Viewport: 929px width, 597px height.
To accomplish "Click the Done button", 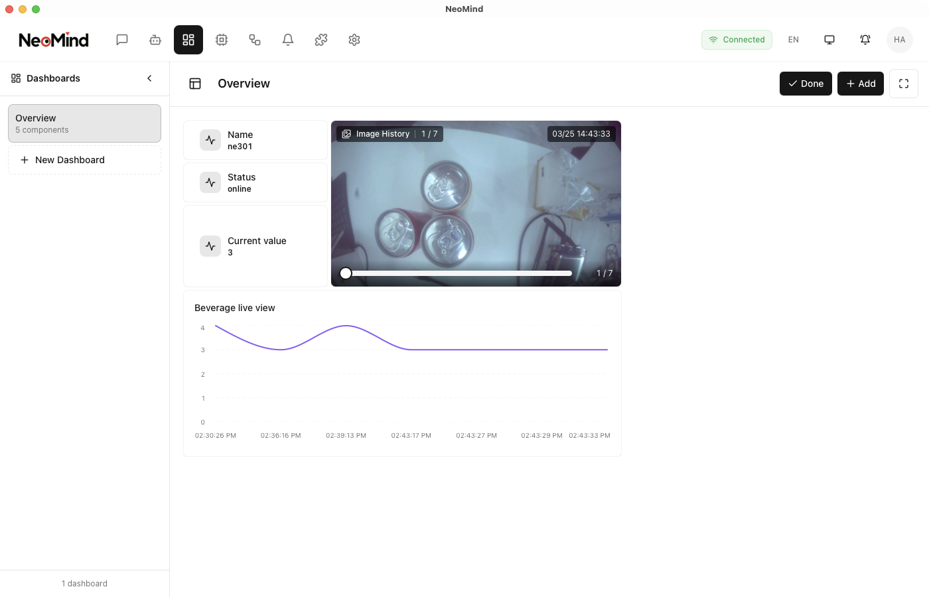I will [806, 84].
